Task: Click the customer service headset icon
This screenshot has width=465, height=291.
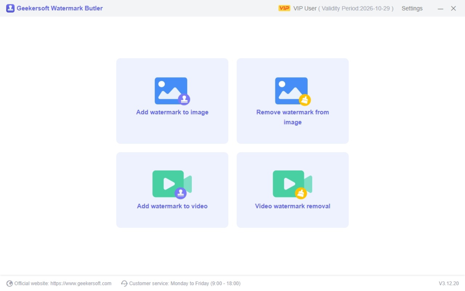Action: [x=124, y=283]
